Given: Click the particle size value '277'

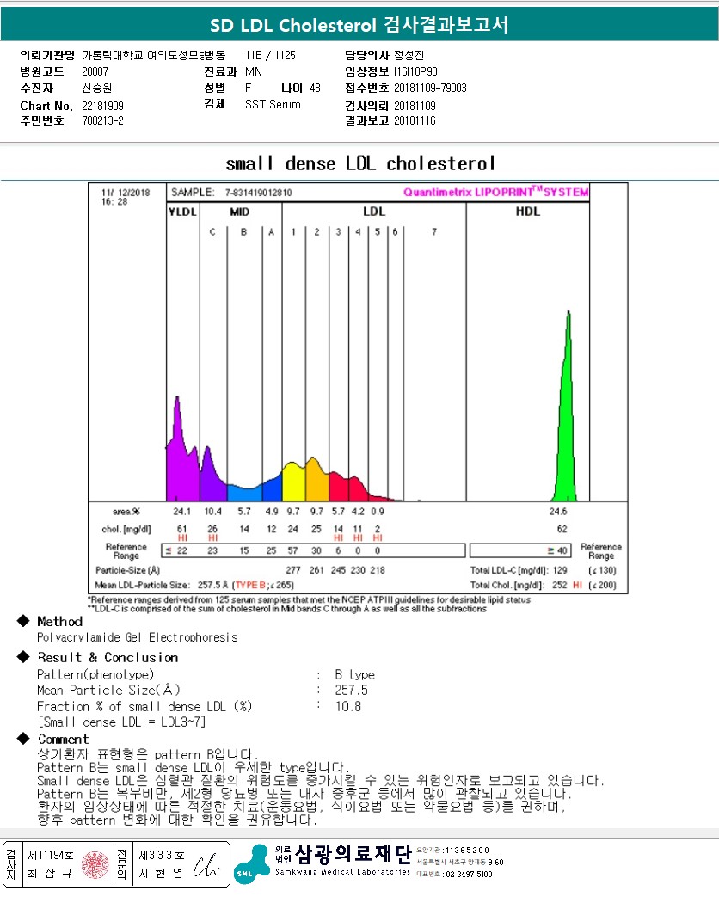Looking at the screenshot, I should pos(293,570).
